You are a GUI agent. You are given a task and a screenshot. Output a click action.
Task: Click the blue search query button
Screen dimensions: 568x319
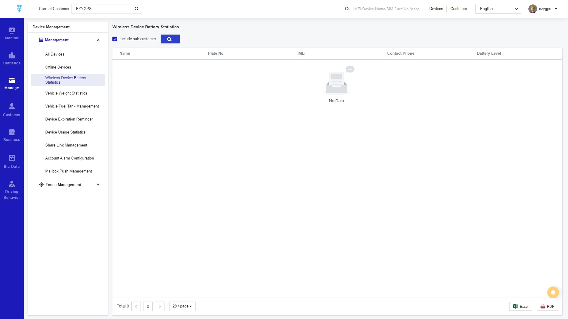coord(170,39)
